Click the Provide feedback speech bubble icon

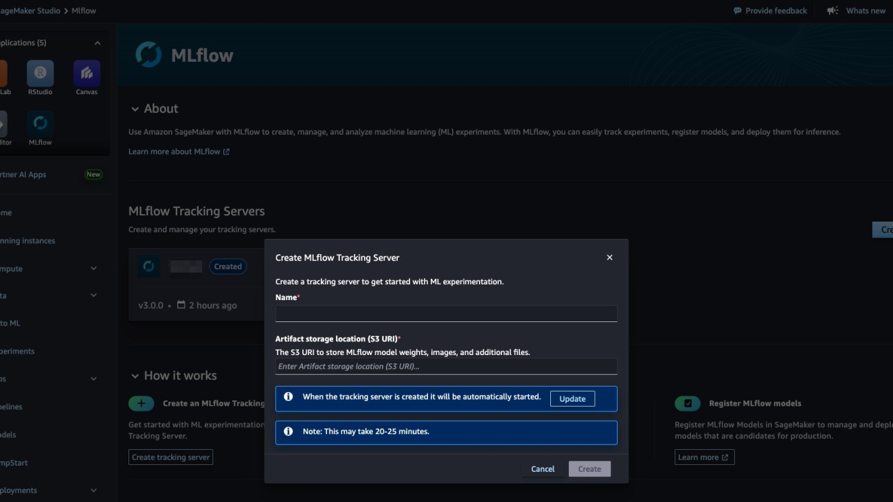click(x=737, y=11)
